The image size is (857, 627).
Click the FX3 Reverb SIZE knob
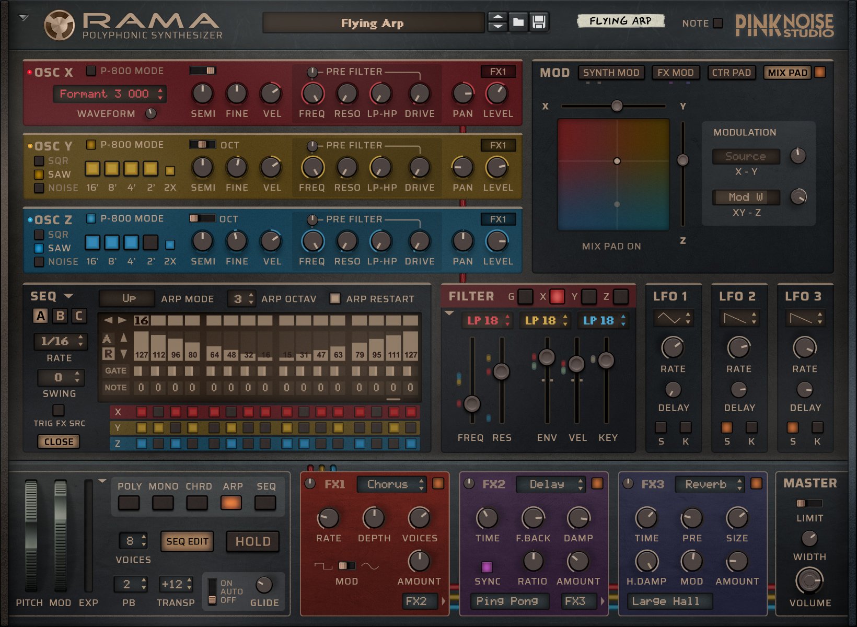coord(737,517)
